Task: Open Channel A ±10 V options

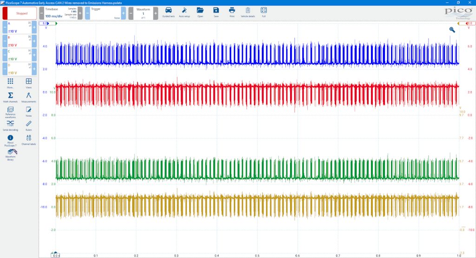Action: 20,27
